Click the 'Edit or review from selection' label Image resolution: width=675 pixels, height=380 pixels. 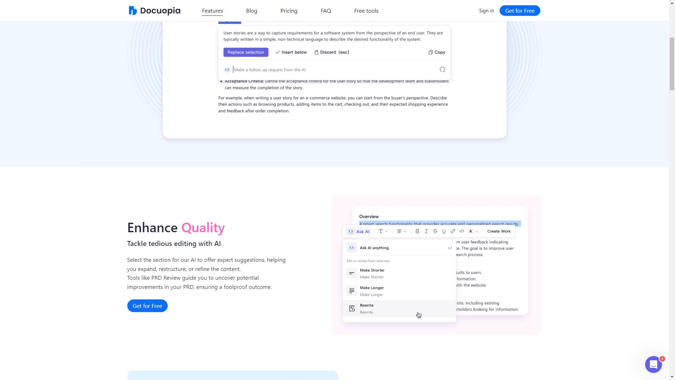pyautogui.click(x=368, y=261)
